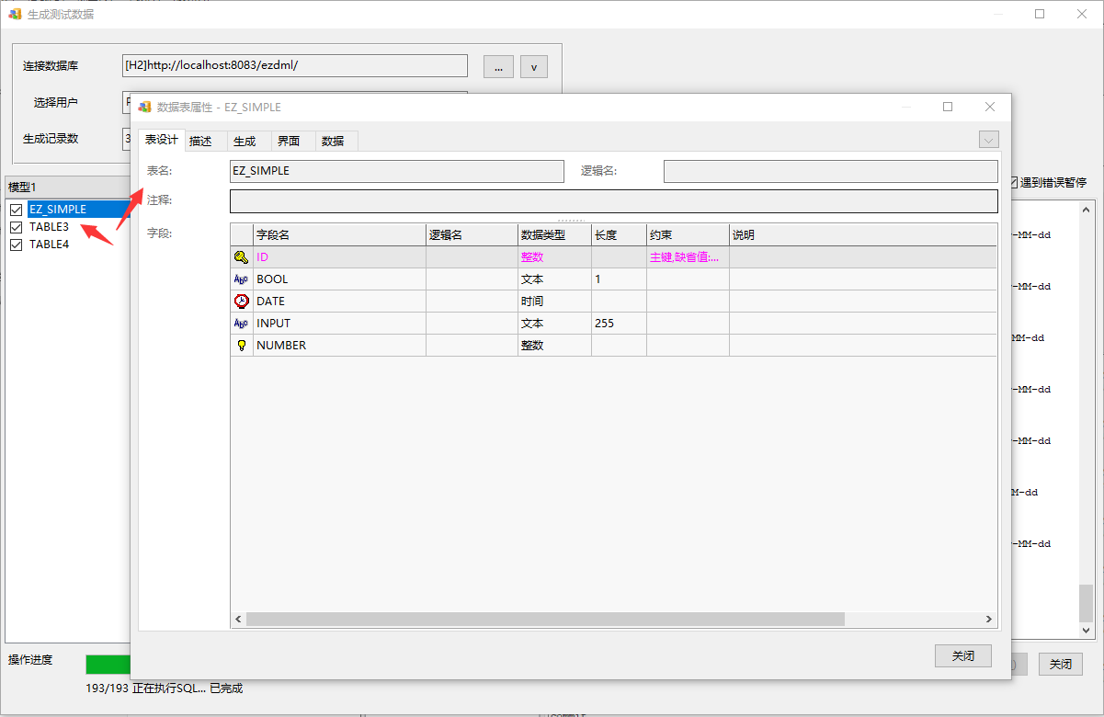This screenshot has height=717, width=1104.
Task: Click the green operation progress bar
Action: point(108,664)
